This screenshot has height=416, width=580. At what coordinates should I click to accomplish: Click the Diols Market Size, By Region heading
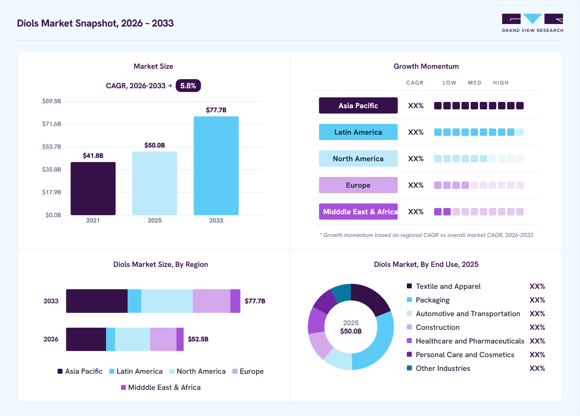[x=161, y=264]
